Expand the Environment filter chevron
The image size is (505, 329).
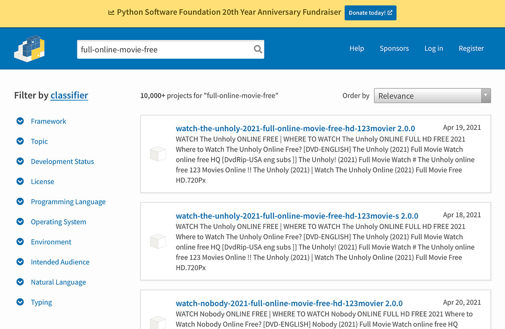(20, 242)
